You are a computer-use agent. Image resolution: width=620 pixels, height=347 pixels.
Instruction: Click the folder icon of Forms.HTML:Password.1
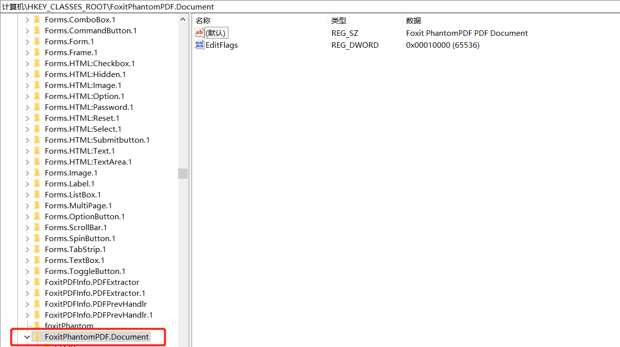coord(37,107)
